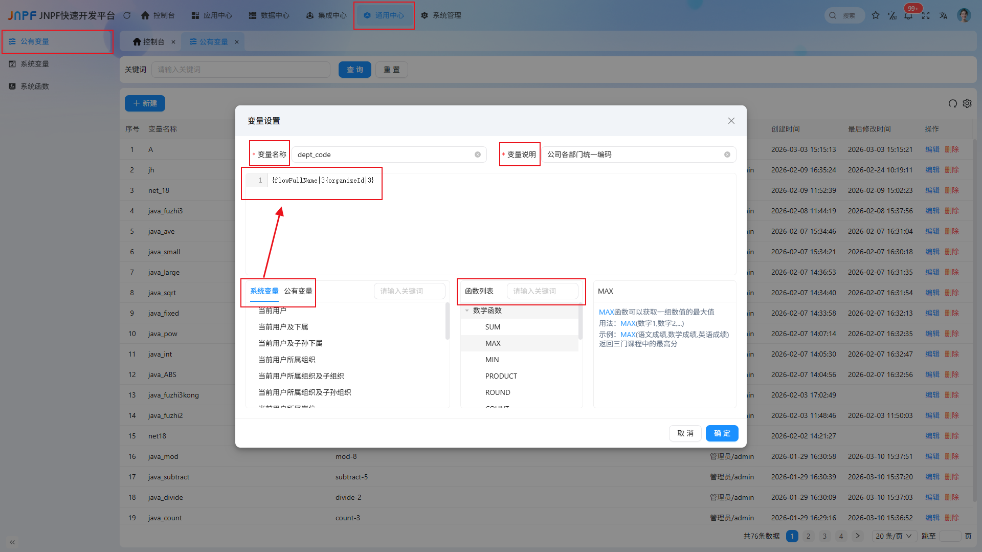This screenshot has height=552, width=982.
Task: Open 数据中心 in the header menu
Action: coord(269,15)
